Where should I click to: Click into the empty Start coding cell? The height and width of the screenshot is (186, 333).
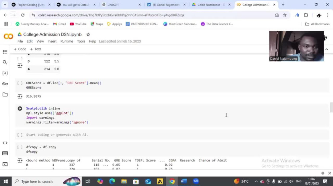tap(172, 135)
